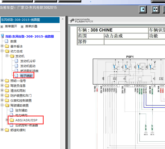
Task: Click the page icon beside 数据
Action: point(7,41)
